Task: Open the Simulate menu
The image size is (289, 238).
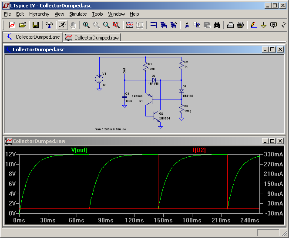Action: [x=78, y=14]
